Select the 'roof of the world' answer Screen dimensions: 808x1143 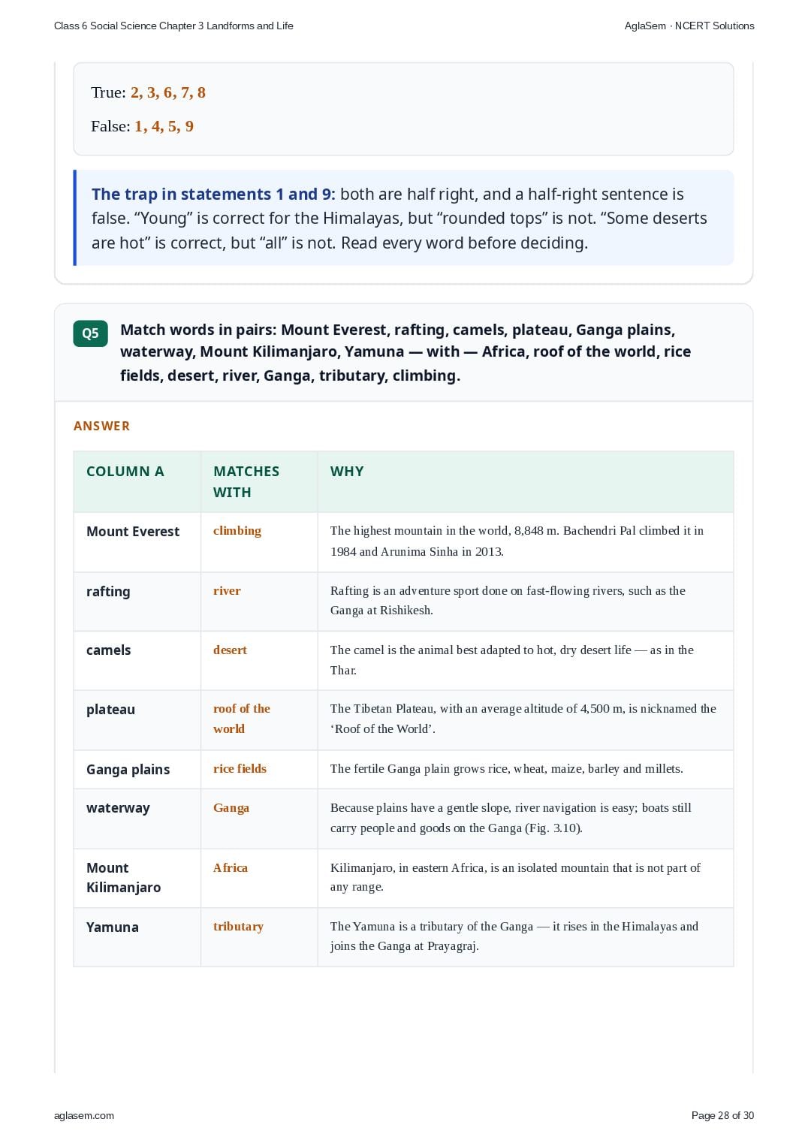(242, 719)
